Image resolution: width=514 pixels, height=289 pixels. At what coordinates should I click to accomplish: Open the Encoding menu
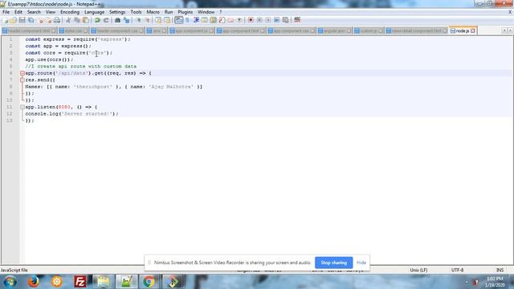click(70, 12)
